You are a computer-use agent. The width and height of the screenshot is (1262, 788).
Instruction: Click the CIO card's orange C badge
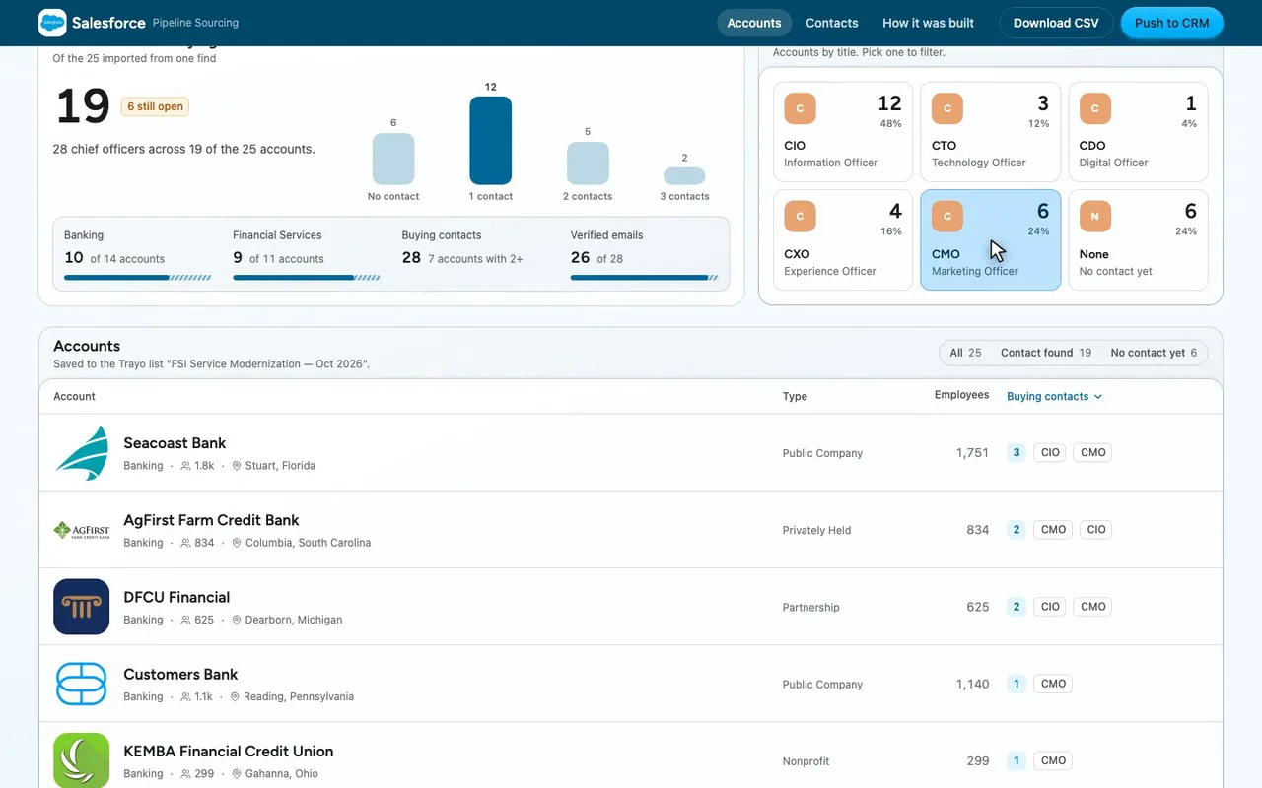click(800, 108)
